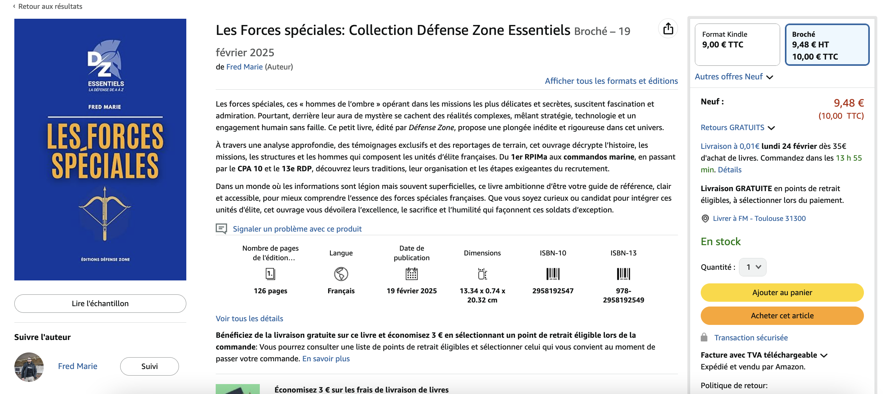The width and height of the screenshot is (890, 394).
Task: Add the book with Ajouter au panier
Action: coord(782,293)
